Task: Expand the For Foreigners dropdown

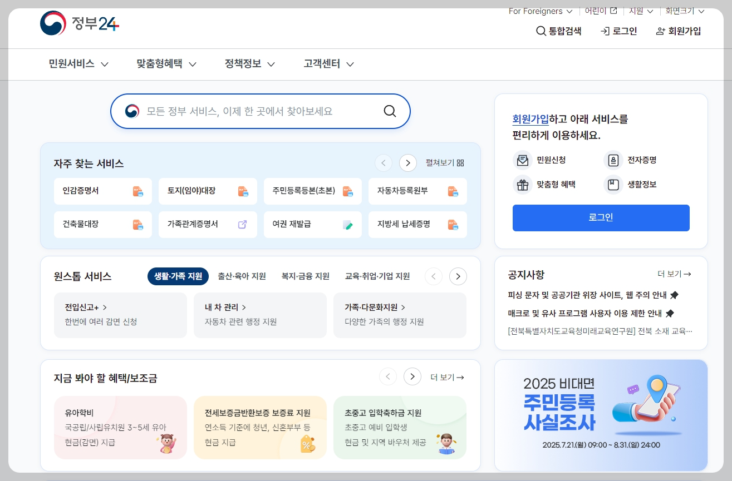Action: 540,11
